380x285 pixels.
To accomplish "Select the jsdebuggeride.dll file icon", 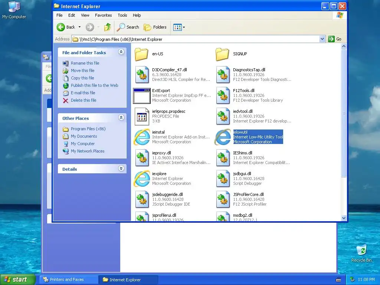I will (142, 200).
